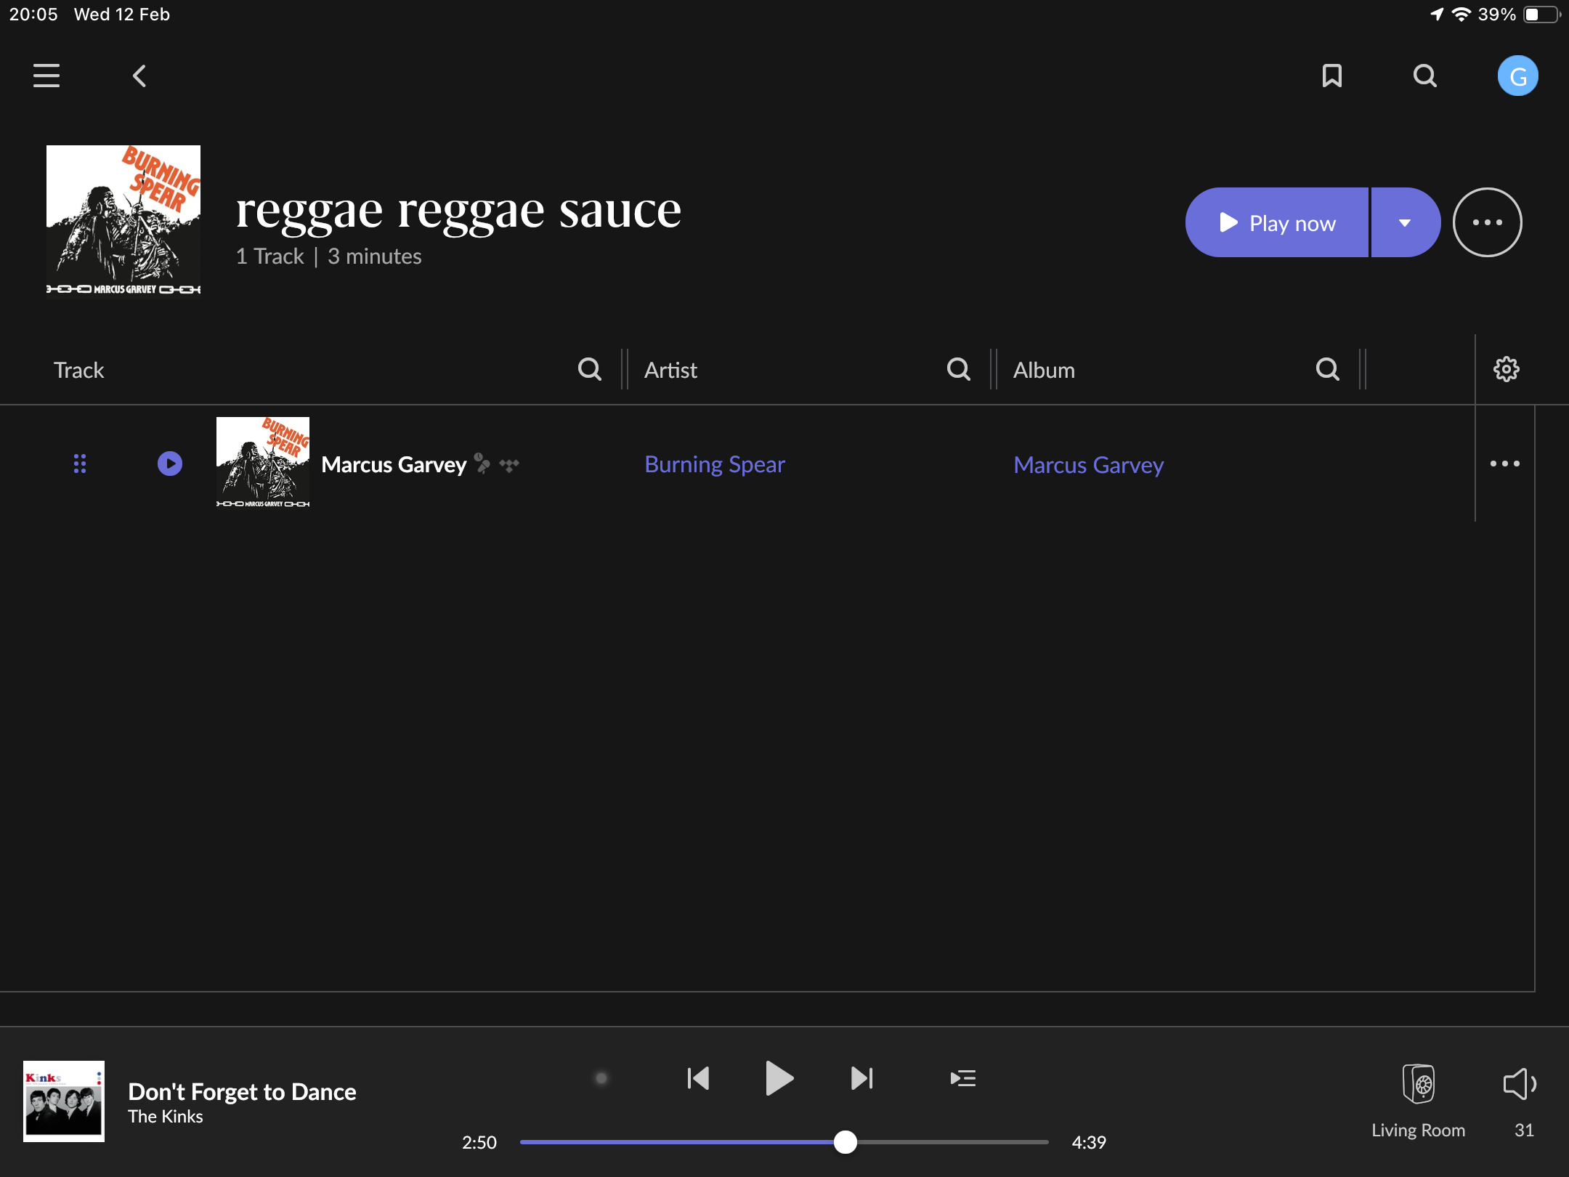Expand the Play now dropdown arrow
The image size is (1569, 1177).
pos(1406,222)
